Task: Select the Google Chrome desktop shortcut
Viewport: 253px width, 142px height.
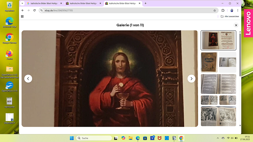Action: tap(9, 39)
